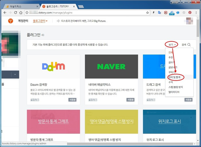Click 사용중 badge on 드래그 검색
This screenshot has width=201, height=147.
point(188,100)
